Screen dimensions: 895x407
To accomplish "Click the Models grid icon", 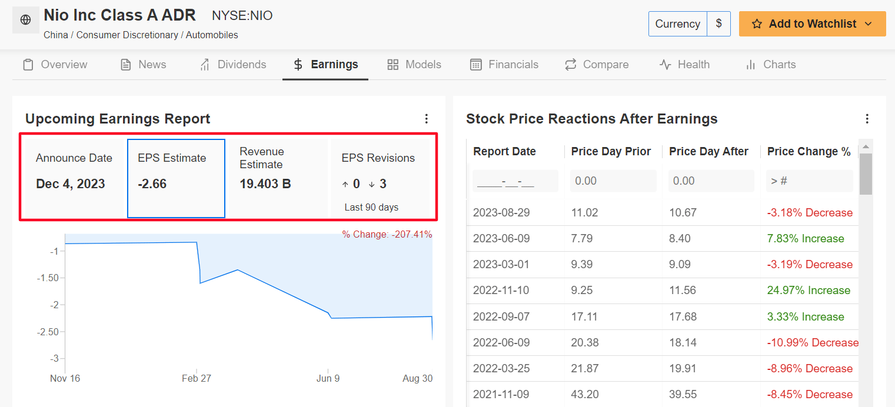I will 393,65.
